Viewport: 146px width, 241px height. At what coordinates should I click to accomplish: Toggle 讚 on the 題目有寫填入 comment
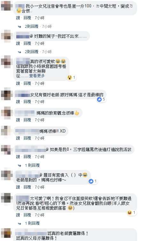18,187
